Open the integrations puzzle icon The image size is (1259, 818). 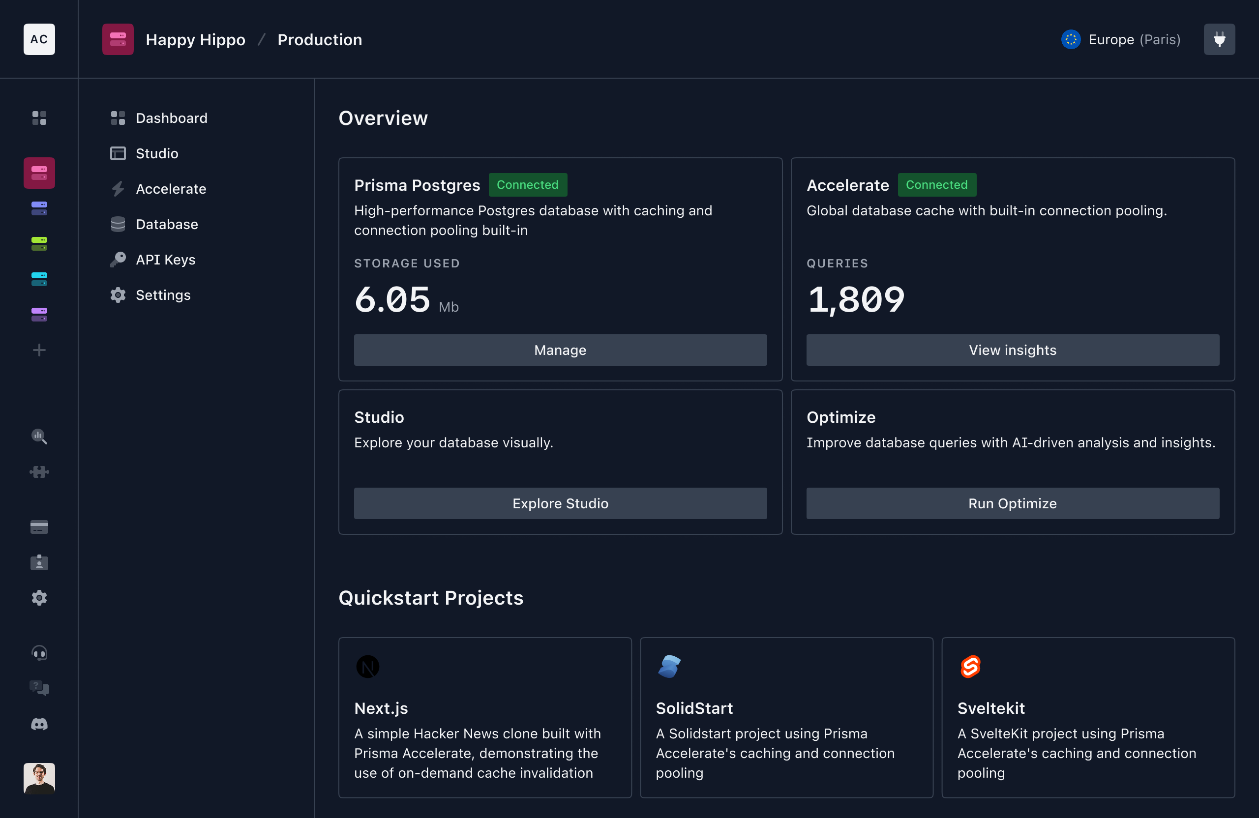coord(39,471)
